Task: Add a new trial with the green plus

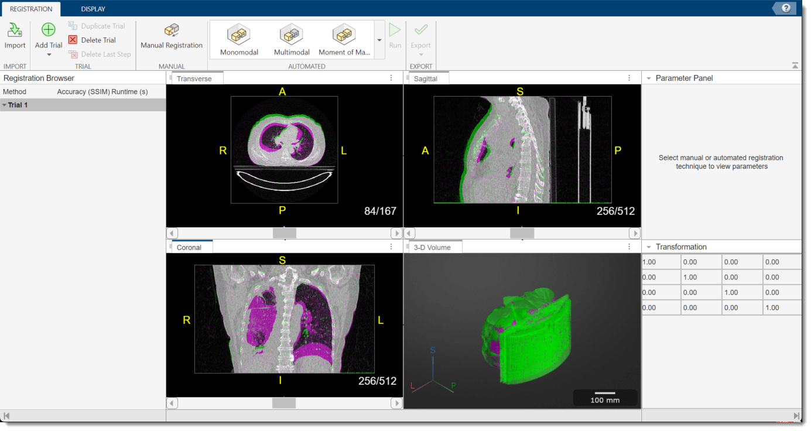Action: pyautogui.click(x=49, y=30)
